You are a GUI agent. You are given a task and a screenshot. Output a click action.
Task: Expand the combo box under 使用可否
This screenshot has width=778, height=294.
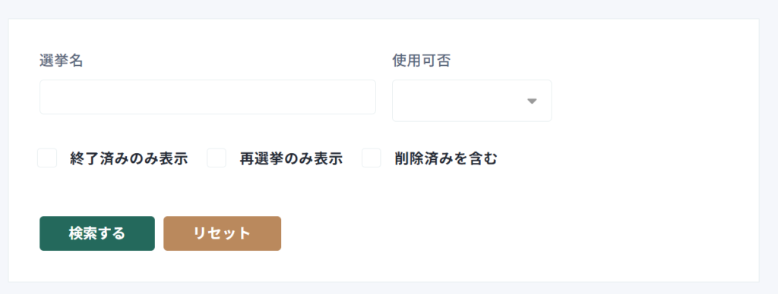(x=472, y=101)
